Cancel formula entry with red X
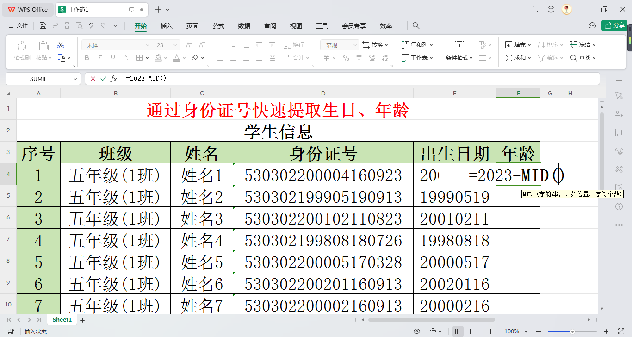Viewport: 632px width, 337px height. point(93,79)
